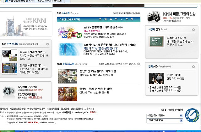Click the arrow icon after the Special KNN VOD notice
201x132 pixels.
(x=139, y=64)
